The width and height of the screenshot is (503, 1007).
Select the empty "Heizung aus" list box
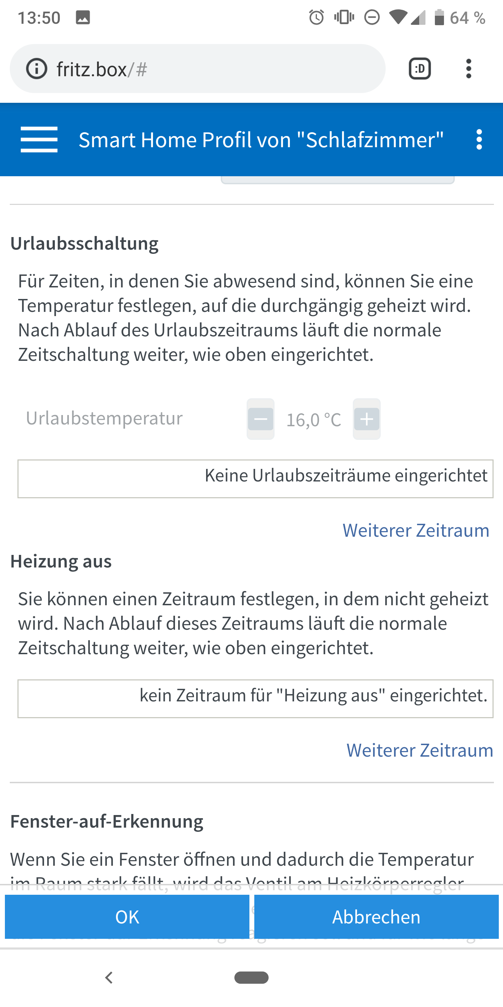pyautogui.click(x=255, y=699)
